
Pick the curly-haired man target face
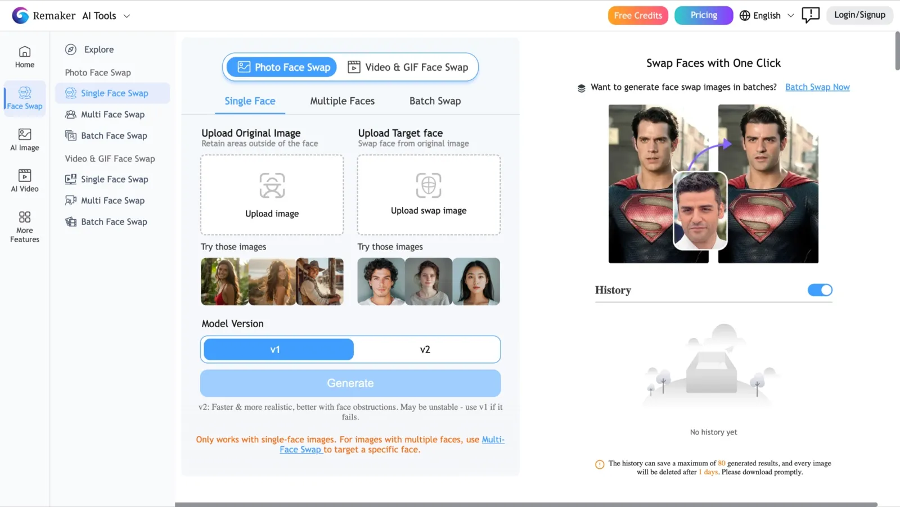point(381,282)
